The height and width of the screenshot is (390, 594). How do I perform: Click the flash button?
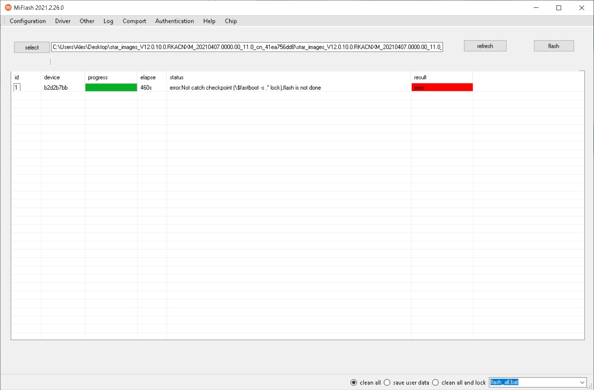tap(554, 46)
